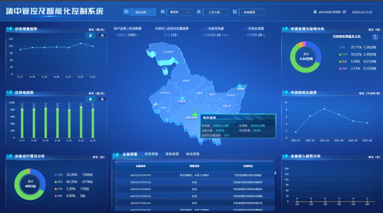This screenshot has width=383, height=213.
Task: Switch to the 异常预警 tab
Action: point(151,154)
